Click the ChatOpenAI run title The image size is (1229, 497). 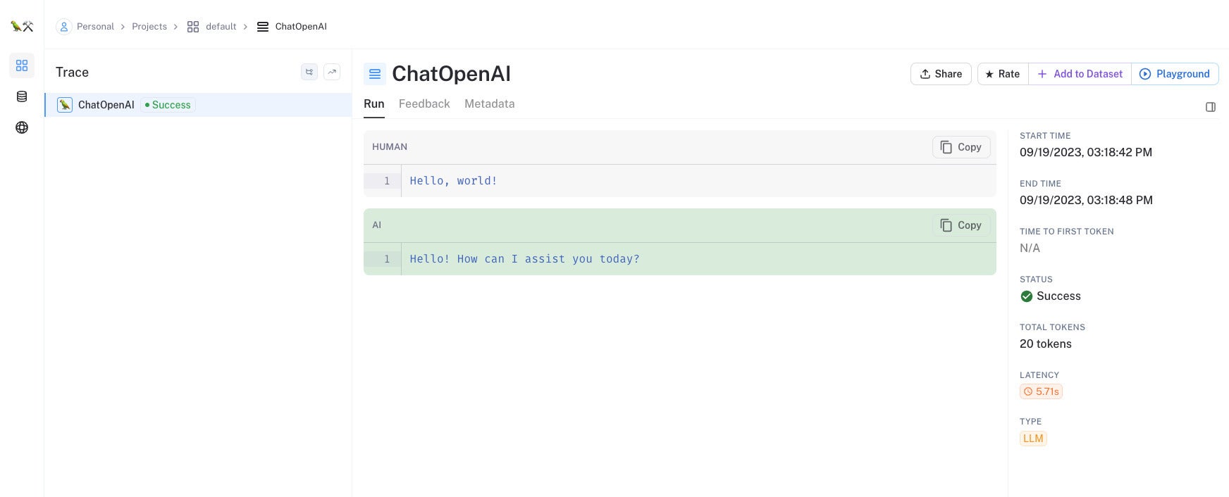pyautogui.click(x=451, y=74)
